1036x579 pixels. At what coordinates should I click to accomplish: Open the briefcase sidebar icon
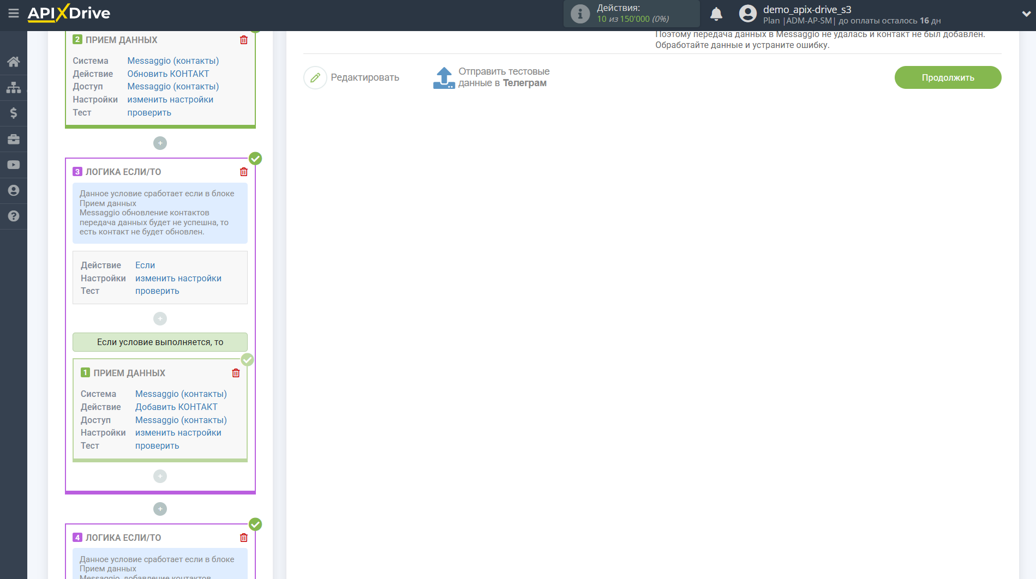pyautogui.click(x=14, y=139)
